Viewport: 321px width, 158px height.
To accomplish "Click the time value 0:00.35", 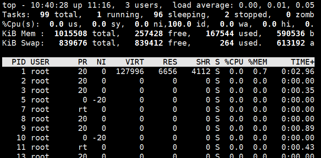I will click(298, 90).
